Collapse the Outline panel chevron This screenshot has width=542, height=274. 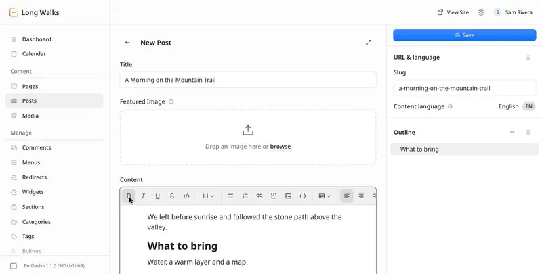coord(512,132)
